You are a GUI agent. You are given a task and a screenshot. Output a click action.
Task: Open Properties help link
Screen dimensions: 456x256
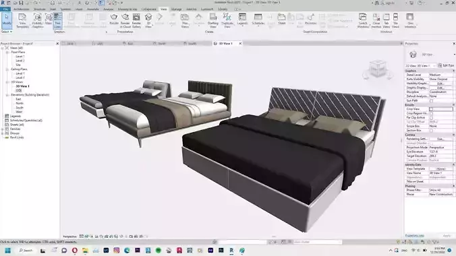tap(414, 235)
